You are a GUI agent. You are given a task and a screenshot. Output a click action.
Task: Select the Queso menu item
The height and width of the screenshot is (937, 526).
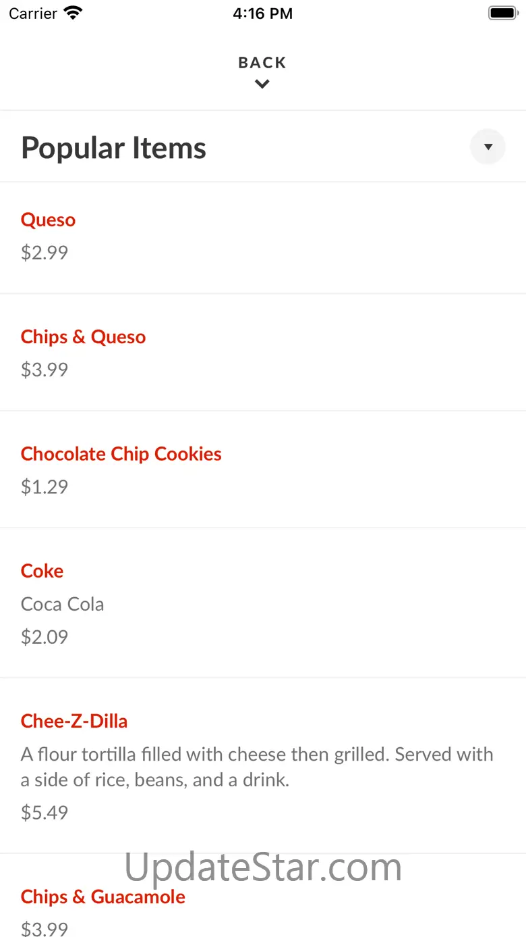pos(48,220)
